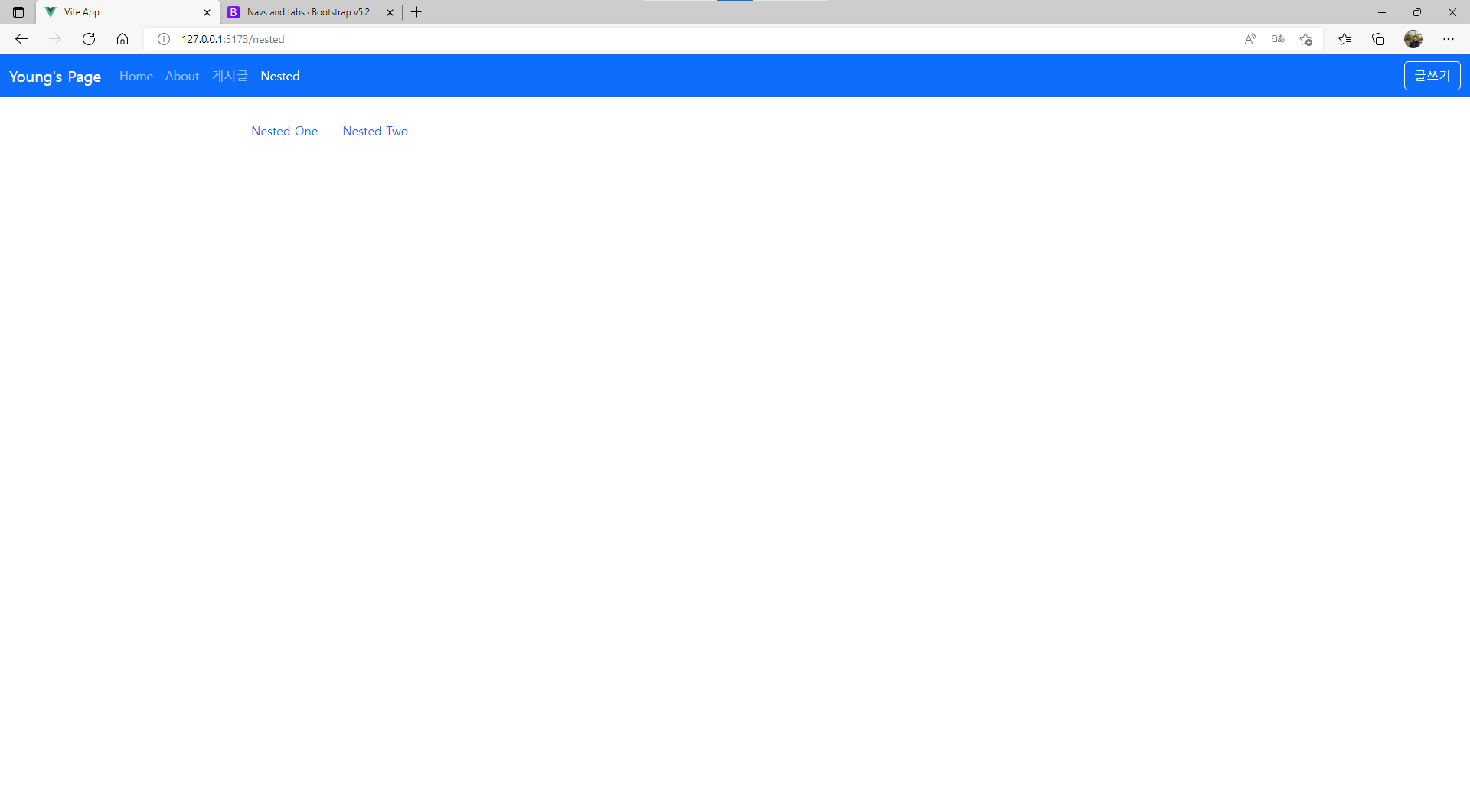Viewport: 1470px width, 796px height.
Task: Open the user profile avatar
Action: point(1413,39)
